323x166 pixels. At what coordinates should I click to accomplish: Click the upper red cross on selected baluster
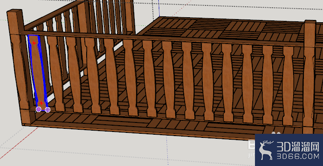point(34,43)
